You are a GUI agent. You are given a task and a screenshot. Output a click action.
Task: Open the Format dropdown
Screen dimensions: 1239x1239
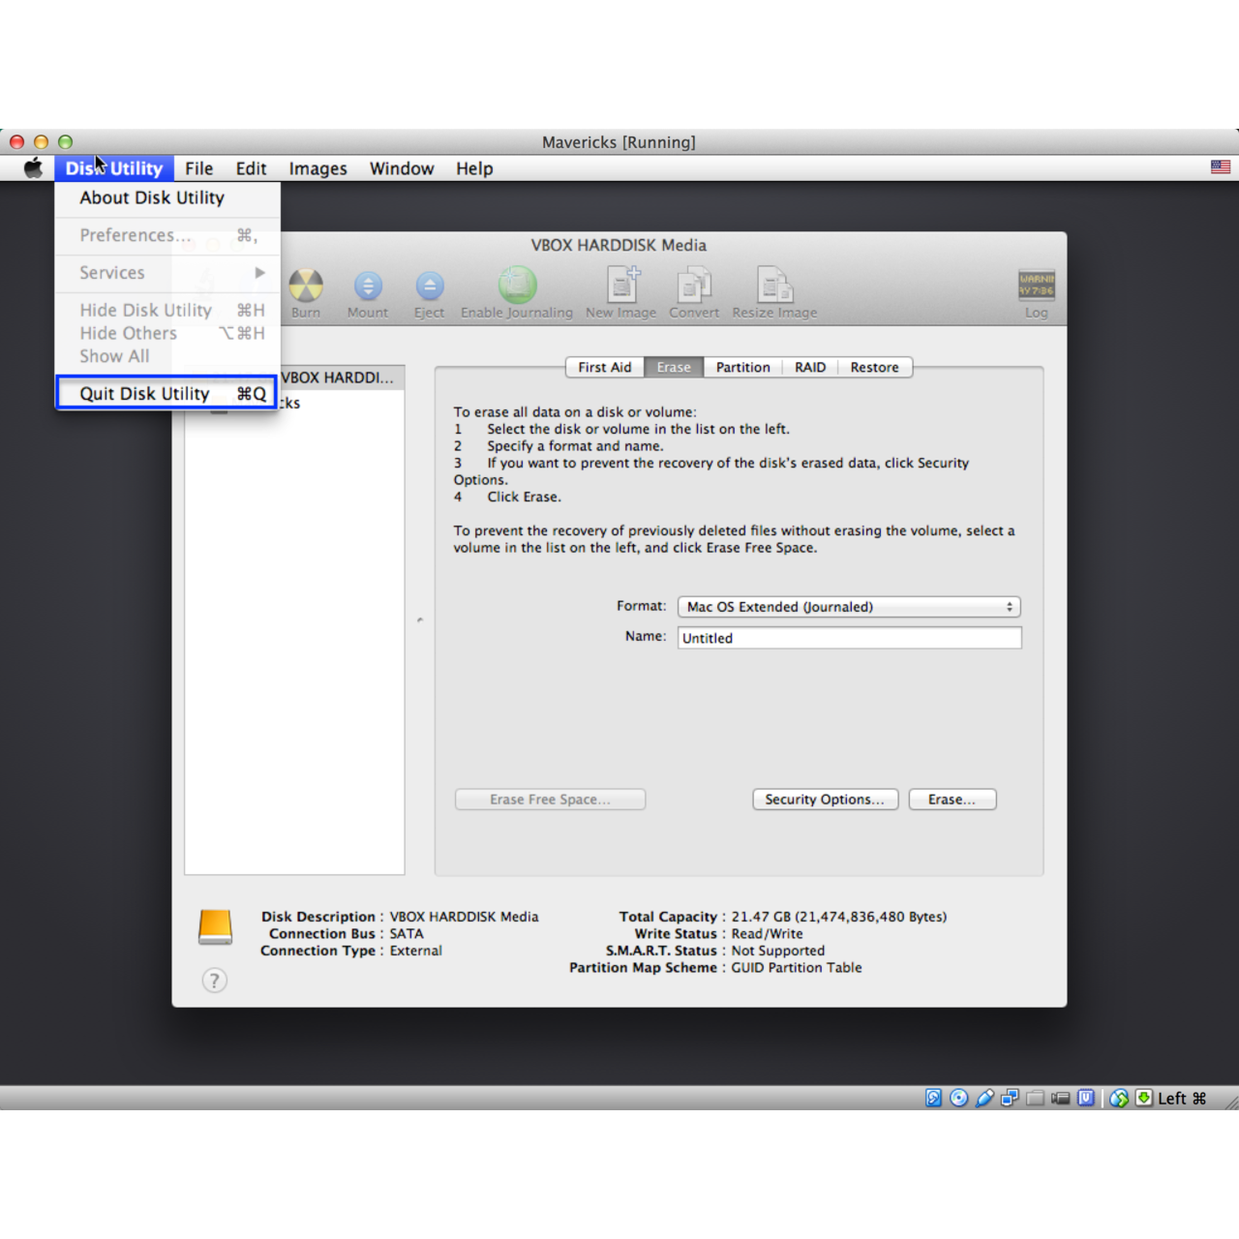pos(849,607)
